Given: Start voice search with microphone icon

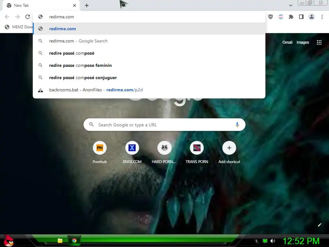Looking at the screenshot, I should pyautogui.click(x=237, y=125).
